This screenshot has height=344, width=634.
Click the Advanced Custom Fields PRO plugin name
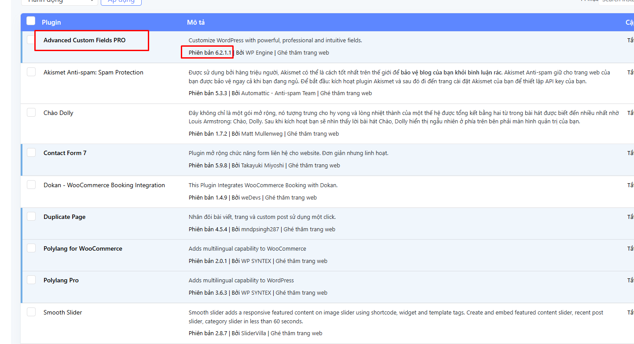(84, 40)
